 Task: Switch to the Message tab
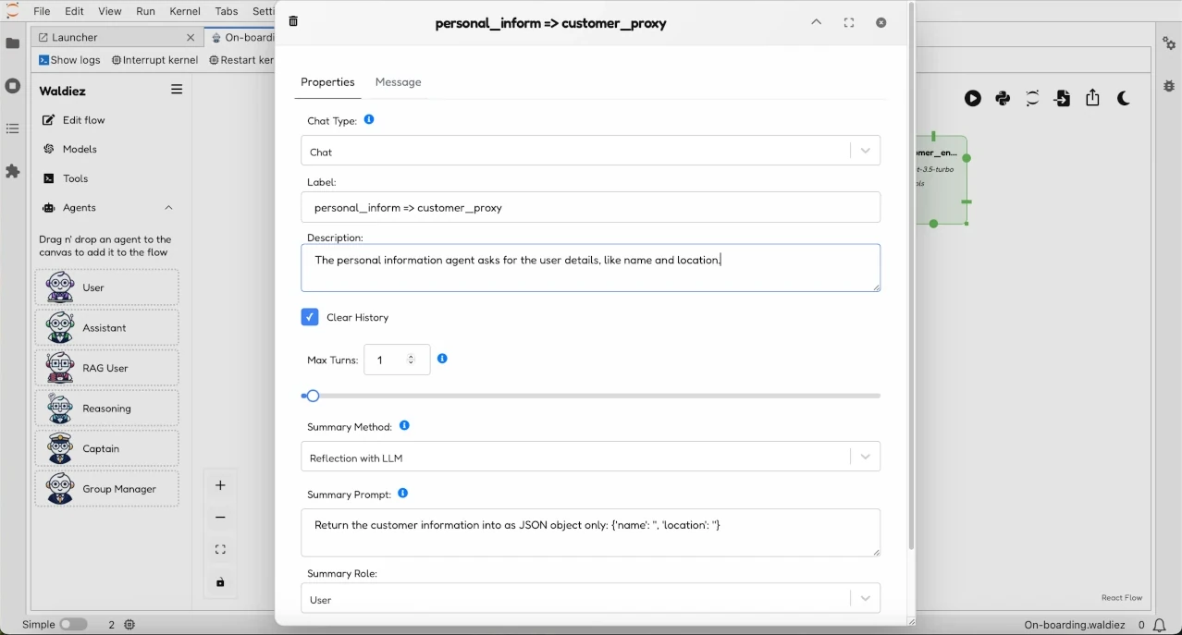pos(398,82)
